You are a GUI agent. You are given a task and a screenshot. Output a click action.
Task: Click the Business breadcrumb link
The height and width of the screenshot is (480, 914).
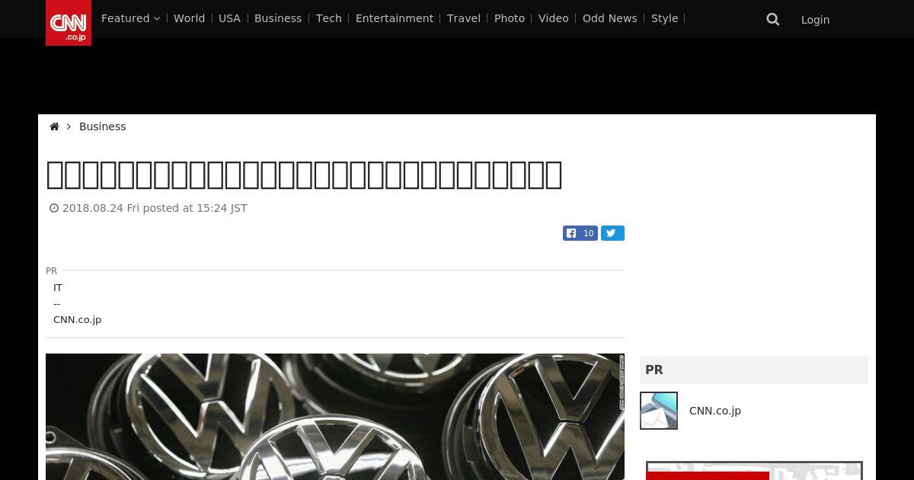103,126
